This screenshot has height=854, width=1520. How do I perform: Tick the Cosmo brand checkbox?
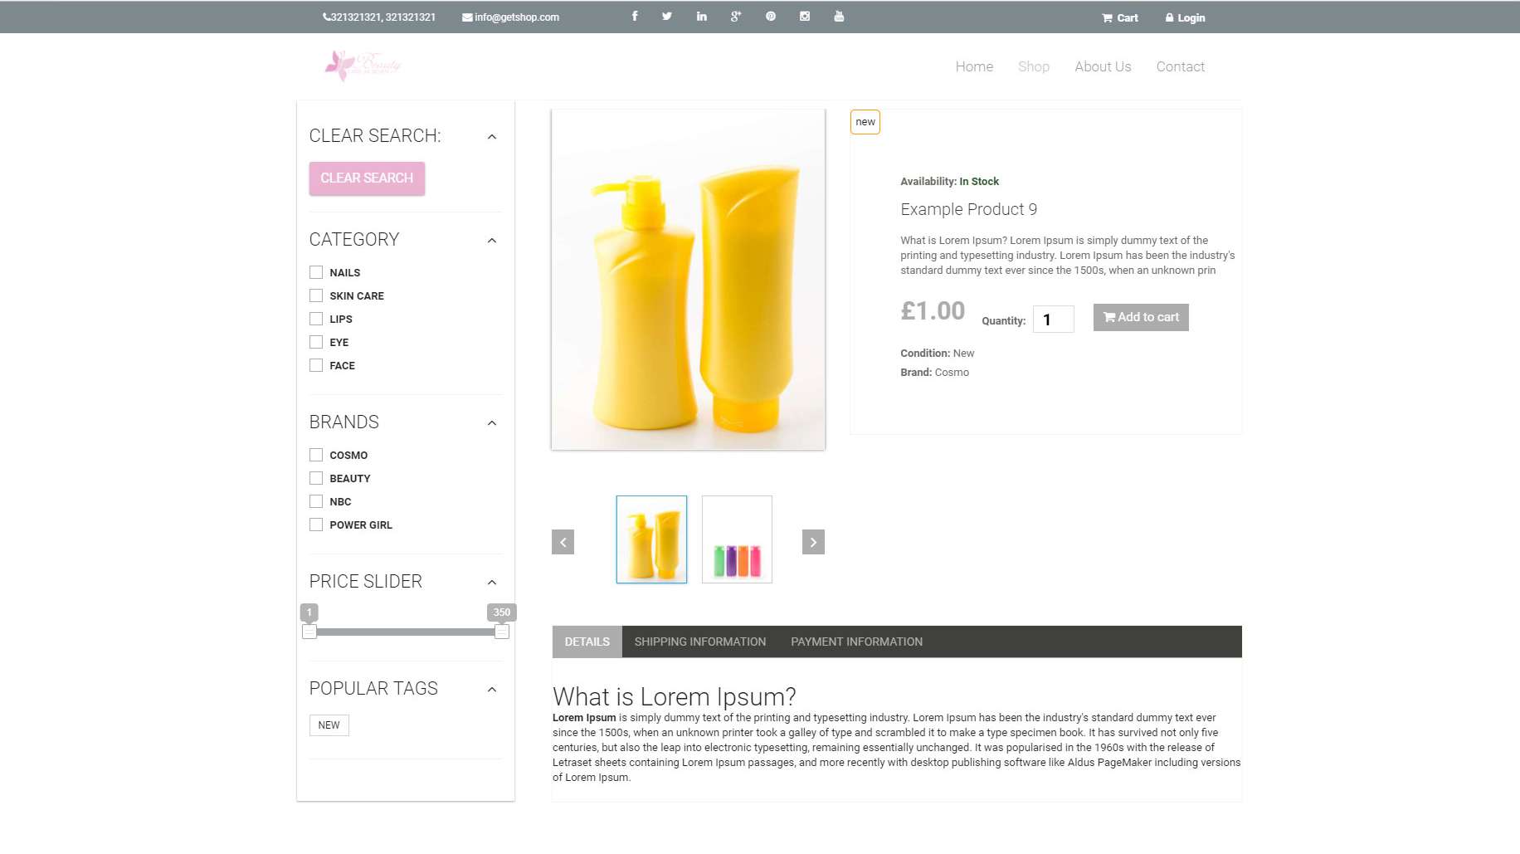[316, 455]
